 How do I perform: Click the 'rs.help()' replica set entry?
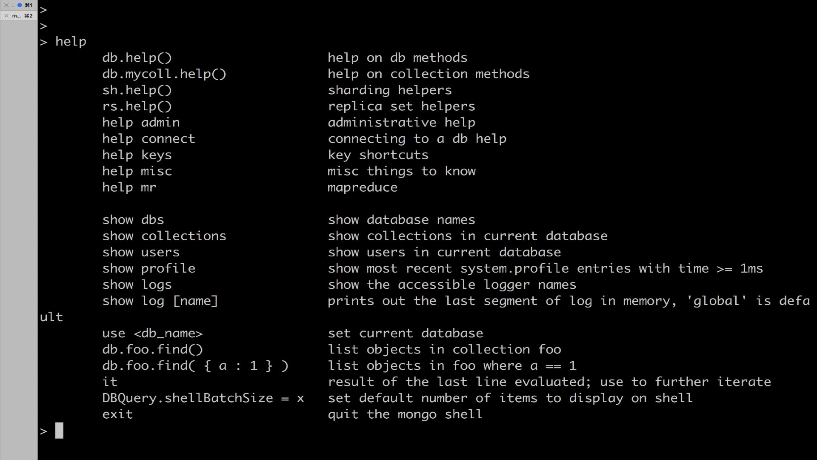[x=137, y=106]
